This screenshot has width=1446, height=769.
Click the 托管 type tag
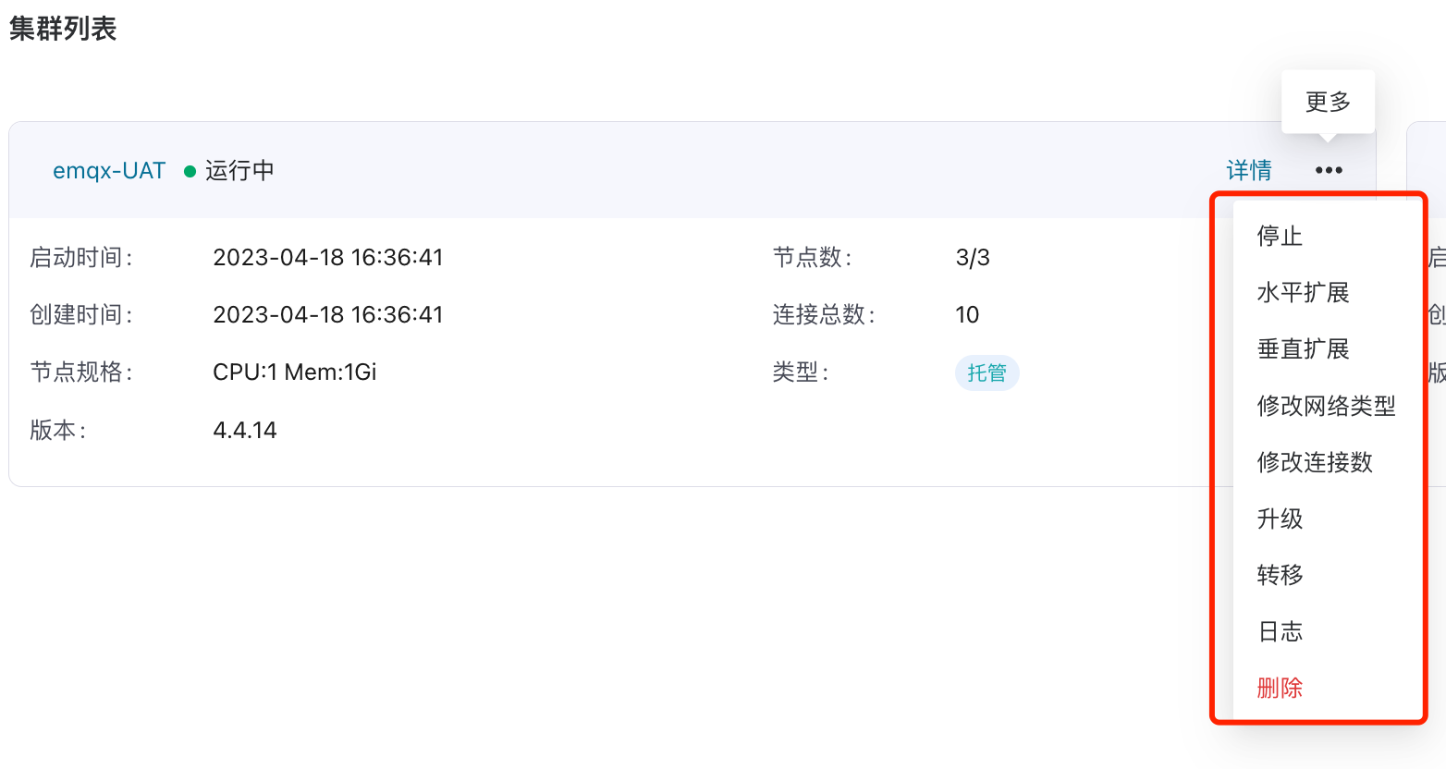986,373
